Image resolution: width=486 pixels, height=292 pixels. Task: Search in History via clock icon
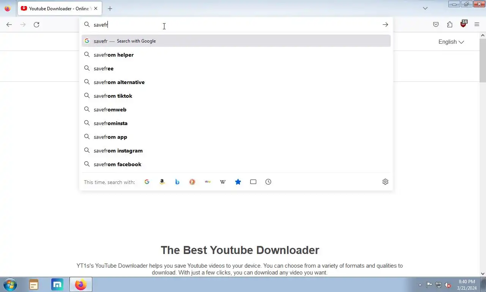coord(268,182)
